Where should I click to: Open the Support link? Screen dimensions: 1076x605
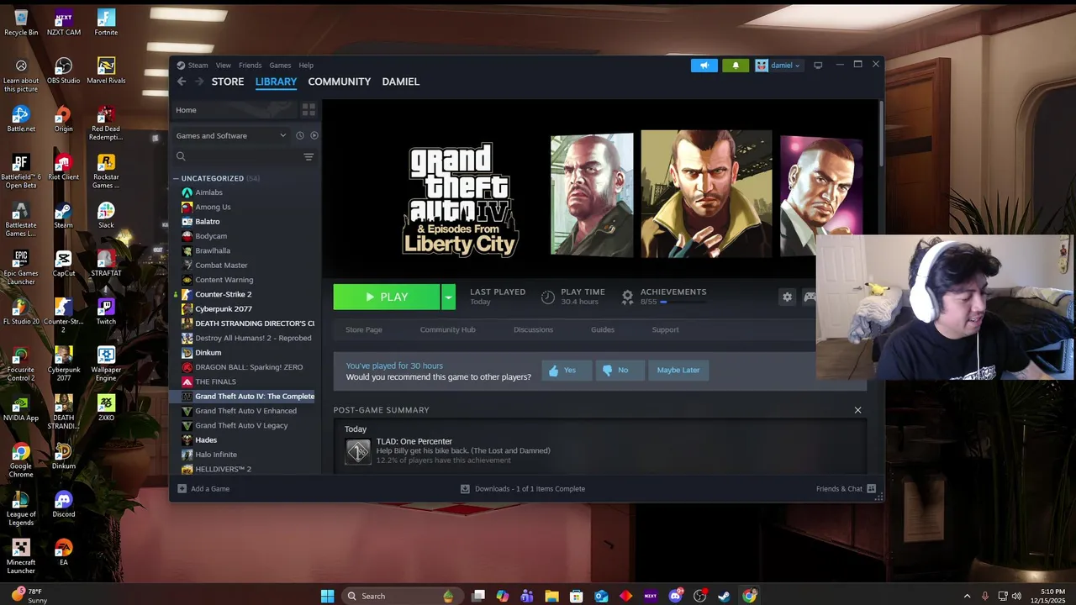point(665,329)
